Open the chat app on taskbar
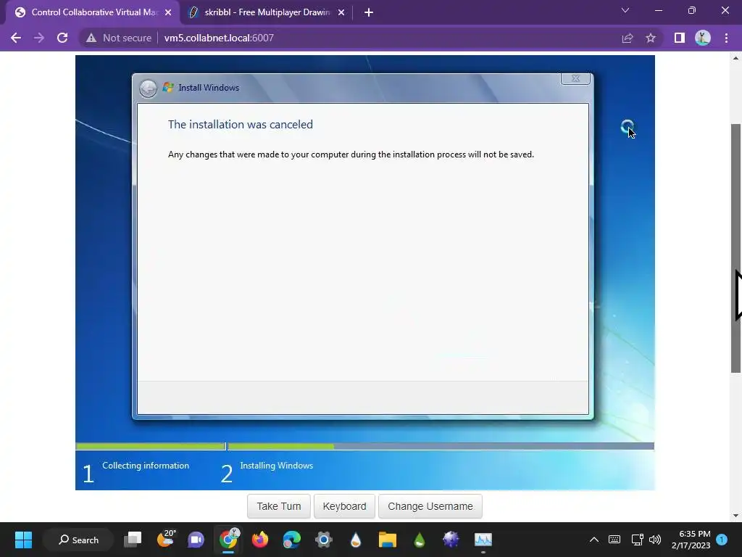The image size is (742, 557). tap(196, 540)
